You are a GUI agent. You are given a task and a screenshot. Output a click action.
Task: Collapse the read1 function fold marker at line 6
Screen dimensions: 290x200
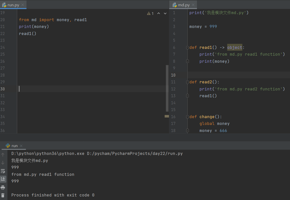tap(187, 48)
